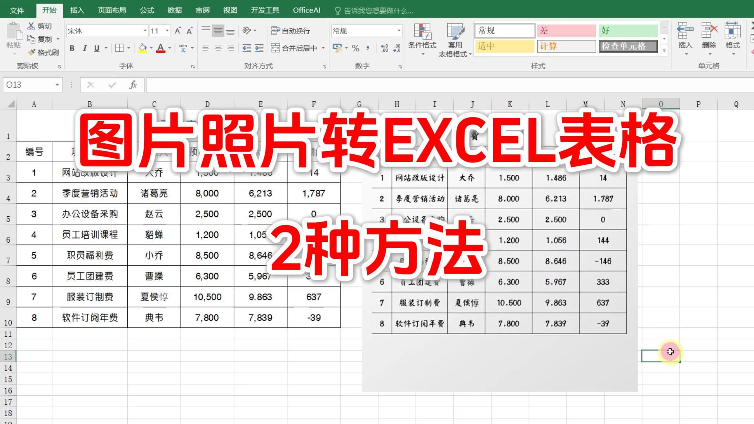Apply the 检查单元格 (Check Cell) style
Viewport: 754px width, 424px height.
tap(628, 46)
